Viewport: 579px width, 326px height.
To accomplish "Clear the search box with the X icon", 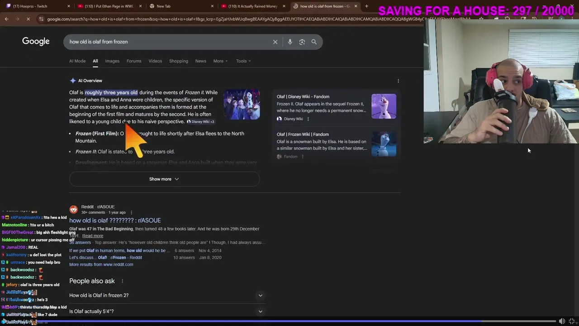I will click(x=275, y=42).
